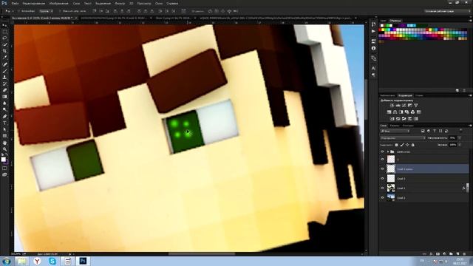Hide the layer named 1

(x=382, y=160)
